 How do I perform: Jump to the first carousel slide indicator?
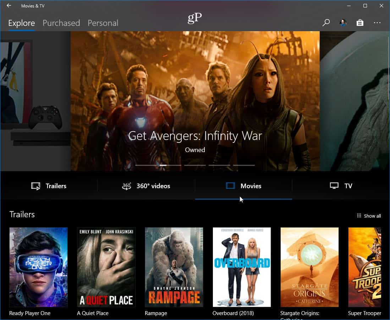[146, 165]
